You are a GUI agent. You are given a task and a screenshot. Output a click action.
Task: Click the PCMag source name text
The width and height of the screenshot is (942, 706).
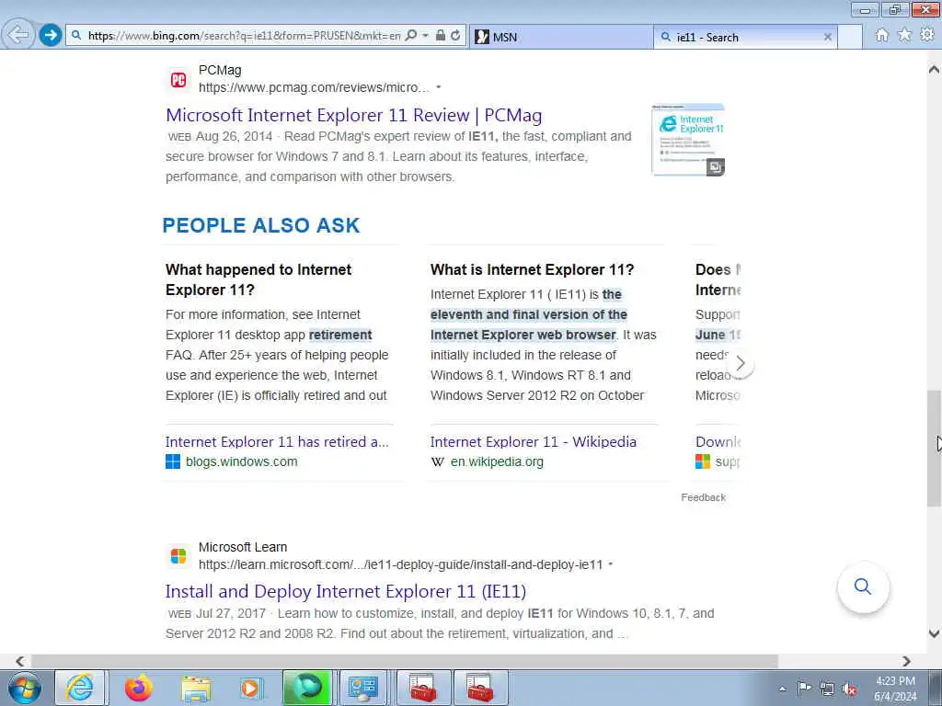220,70
